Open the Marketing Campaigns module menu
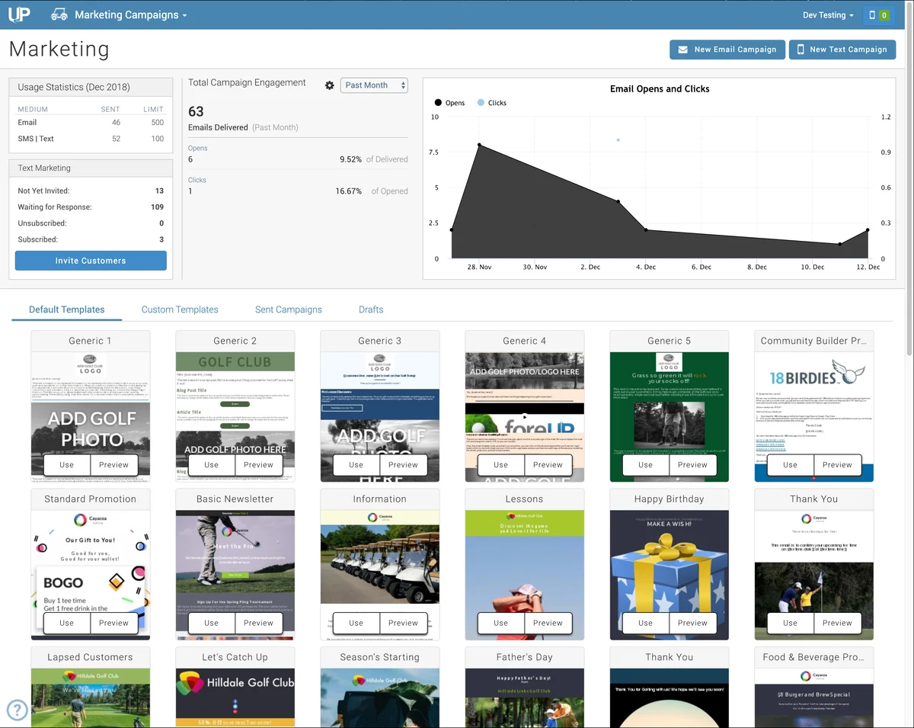The width and height of the screenshot is (914, 728). point(130,14)
